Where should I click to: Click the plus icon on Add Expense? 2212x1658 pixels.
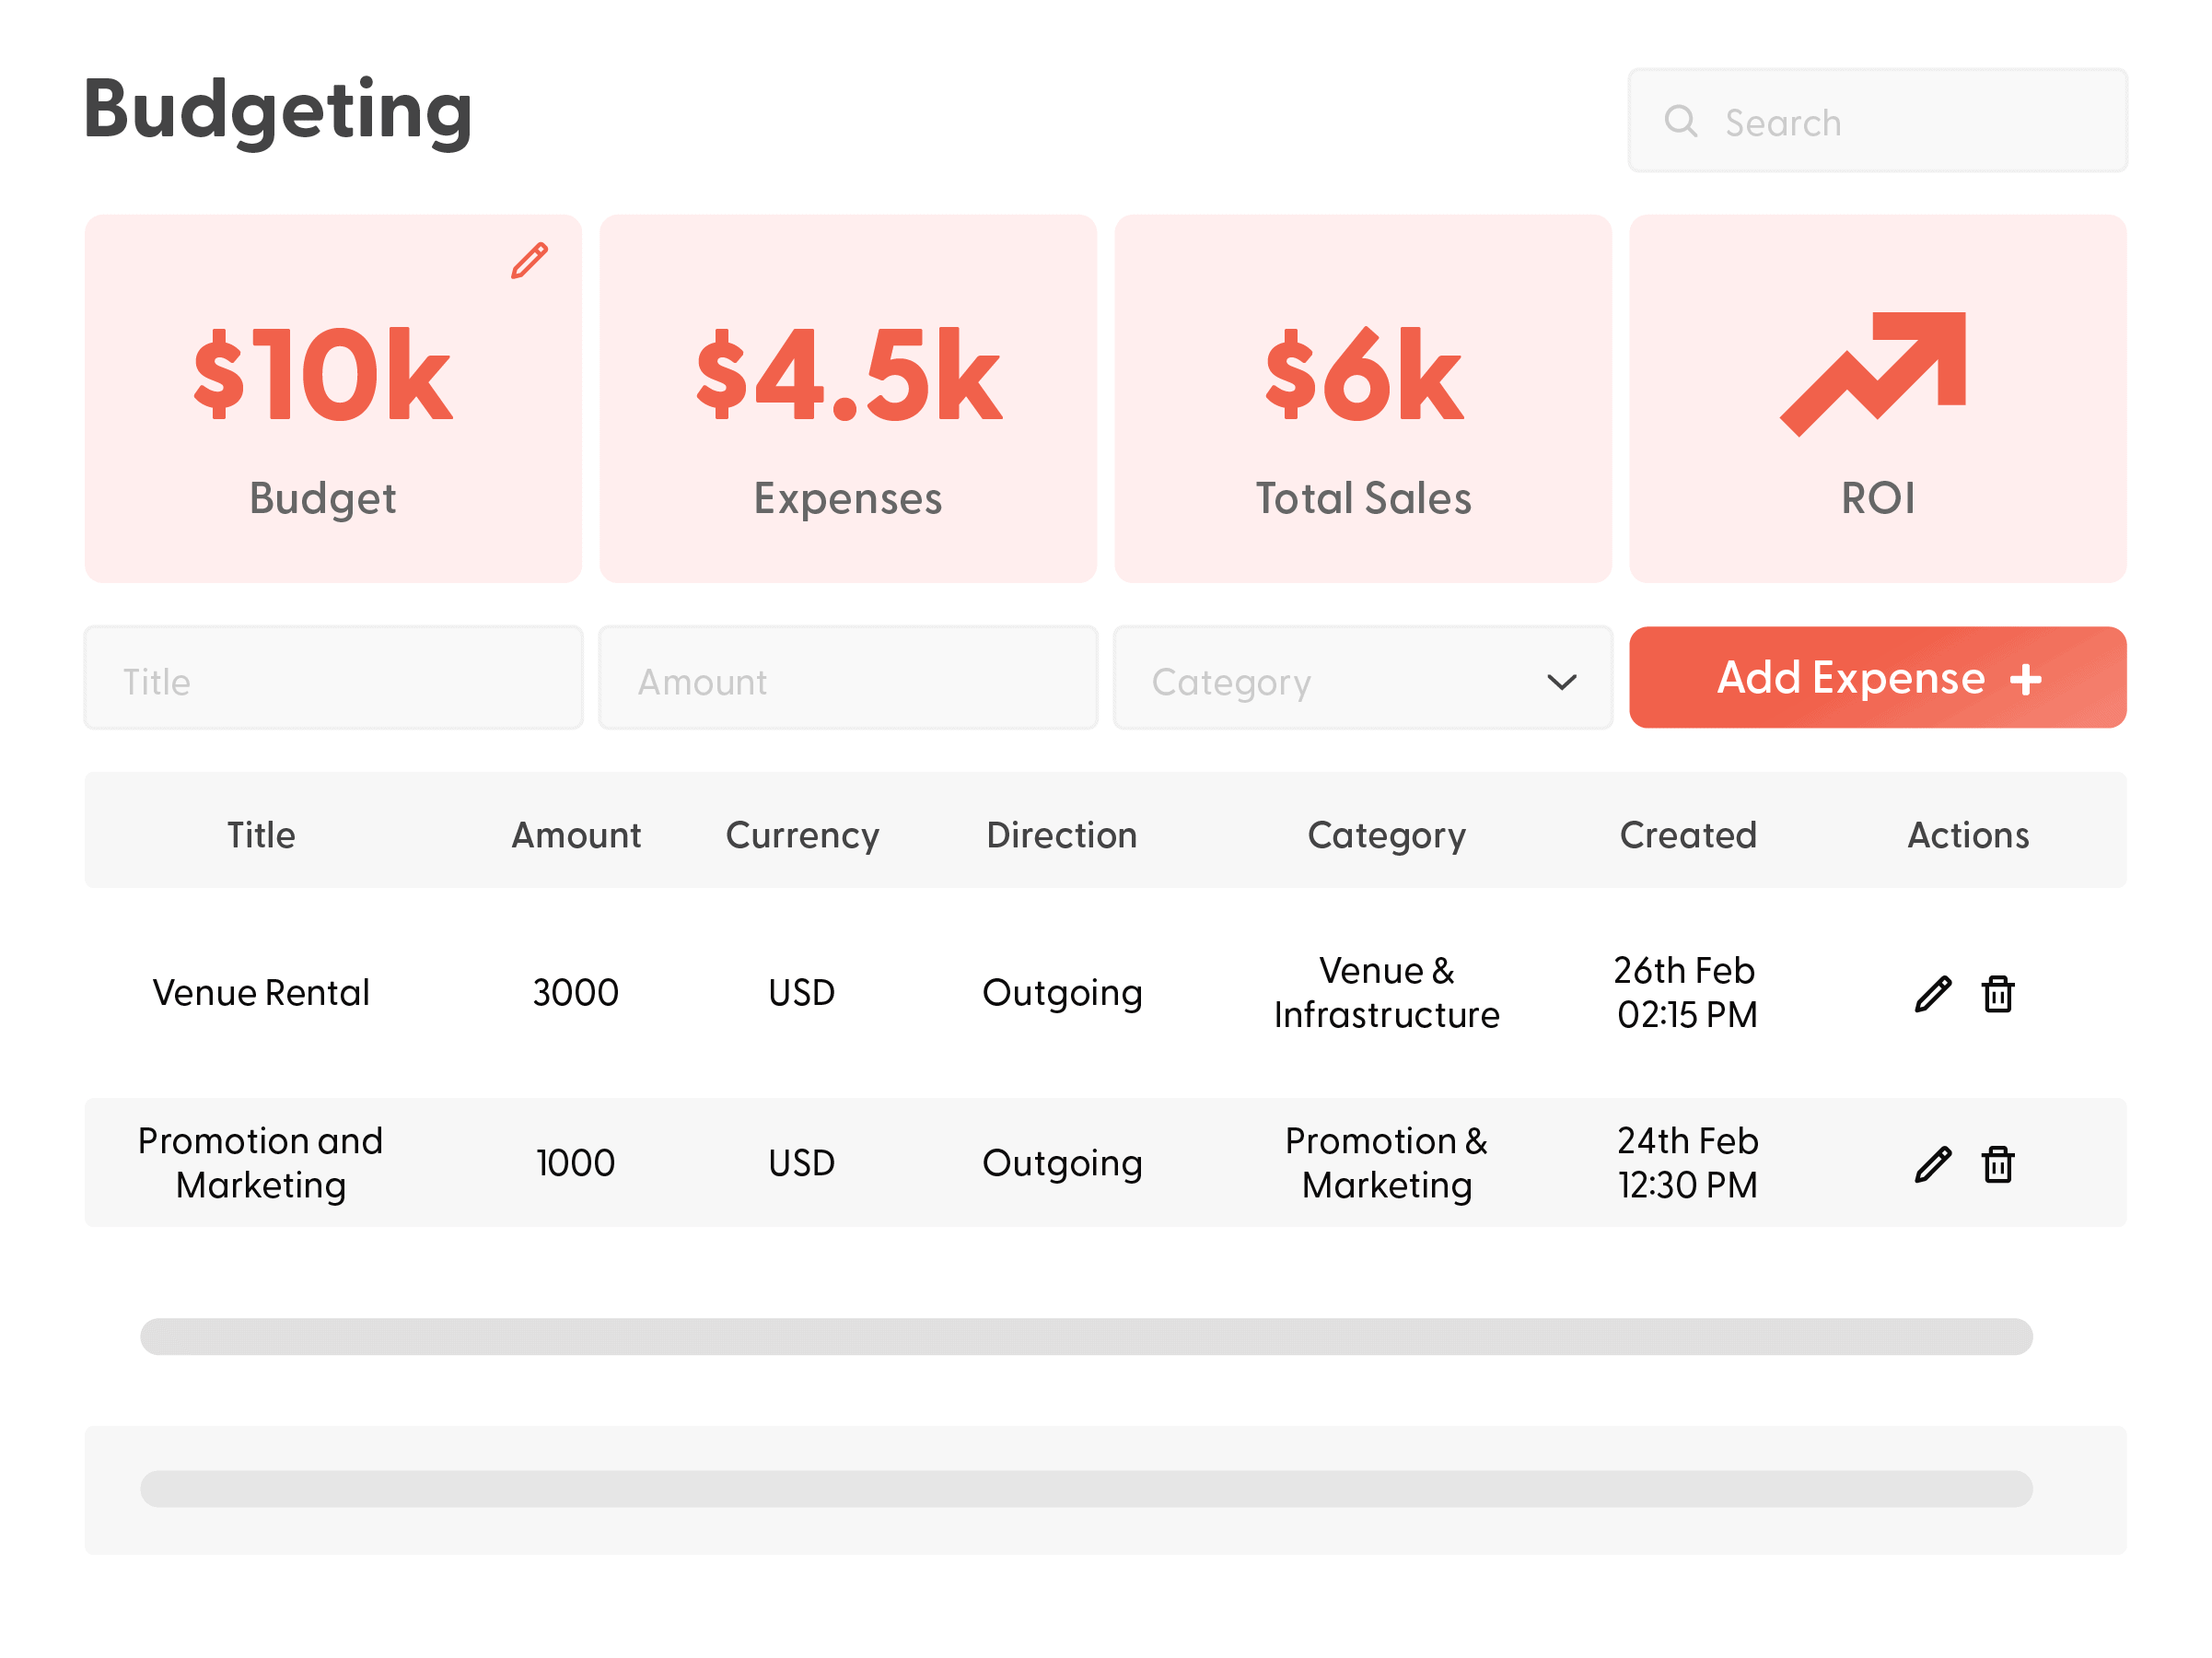2025,679
